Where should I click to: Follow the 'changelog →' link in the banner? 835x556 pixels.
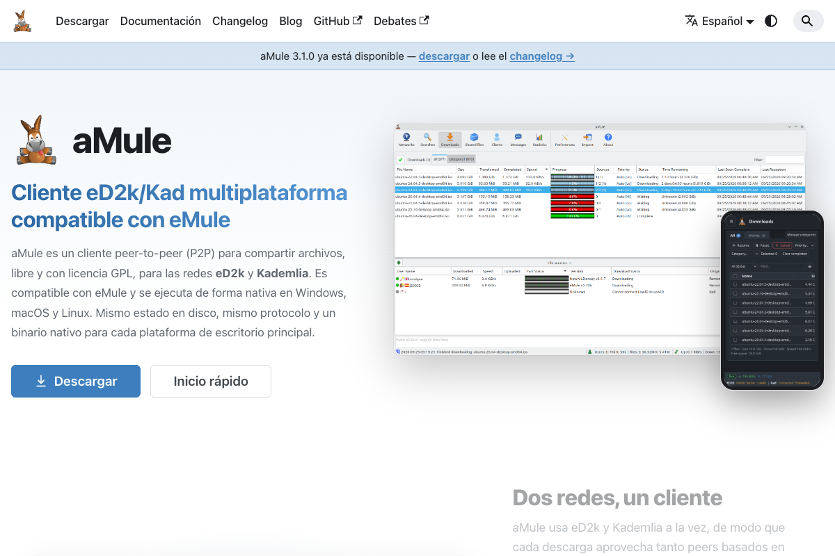click(x=542, y=56)
